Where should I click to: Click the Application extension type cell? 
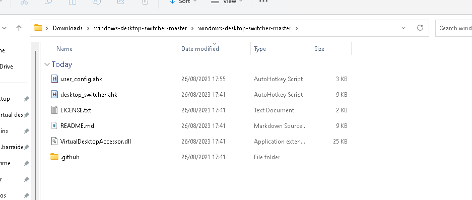click(x=280, y=142)
